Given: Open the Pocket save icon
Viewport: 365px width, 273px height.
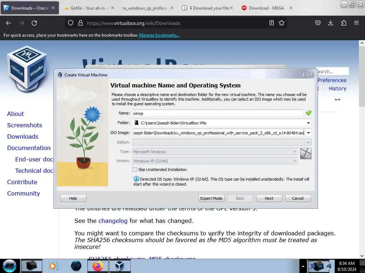Looking at the screenshot, I should pyautogui.click(x=318, y=23).
